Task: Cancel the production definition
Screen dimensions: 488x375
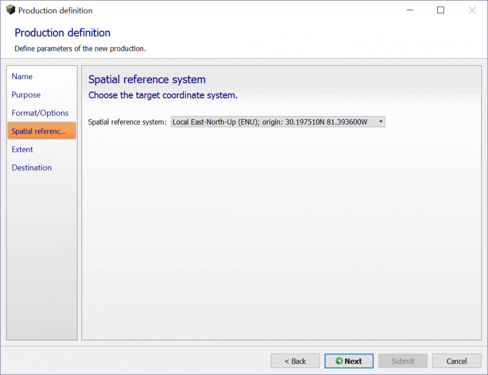Action: click(x=456, y=361)
